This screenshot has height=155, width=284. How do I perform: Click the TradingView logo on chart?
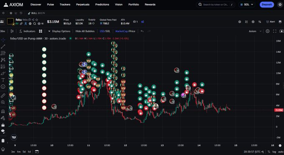click(14, 137)
